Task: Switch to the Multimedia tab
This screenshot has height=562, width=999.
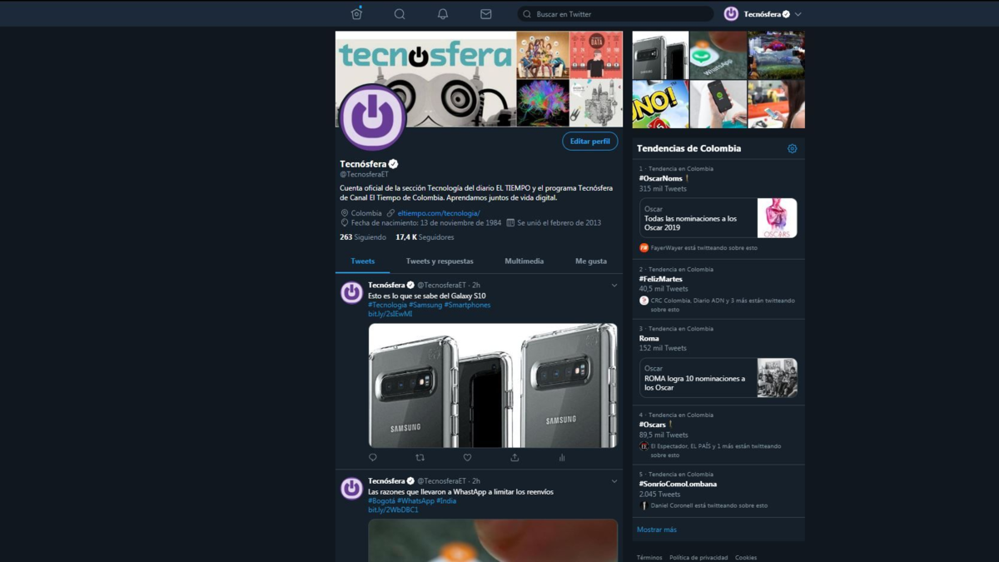Action: (524, 261)
